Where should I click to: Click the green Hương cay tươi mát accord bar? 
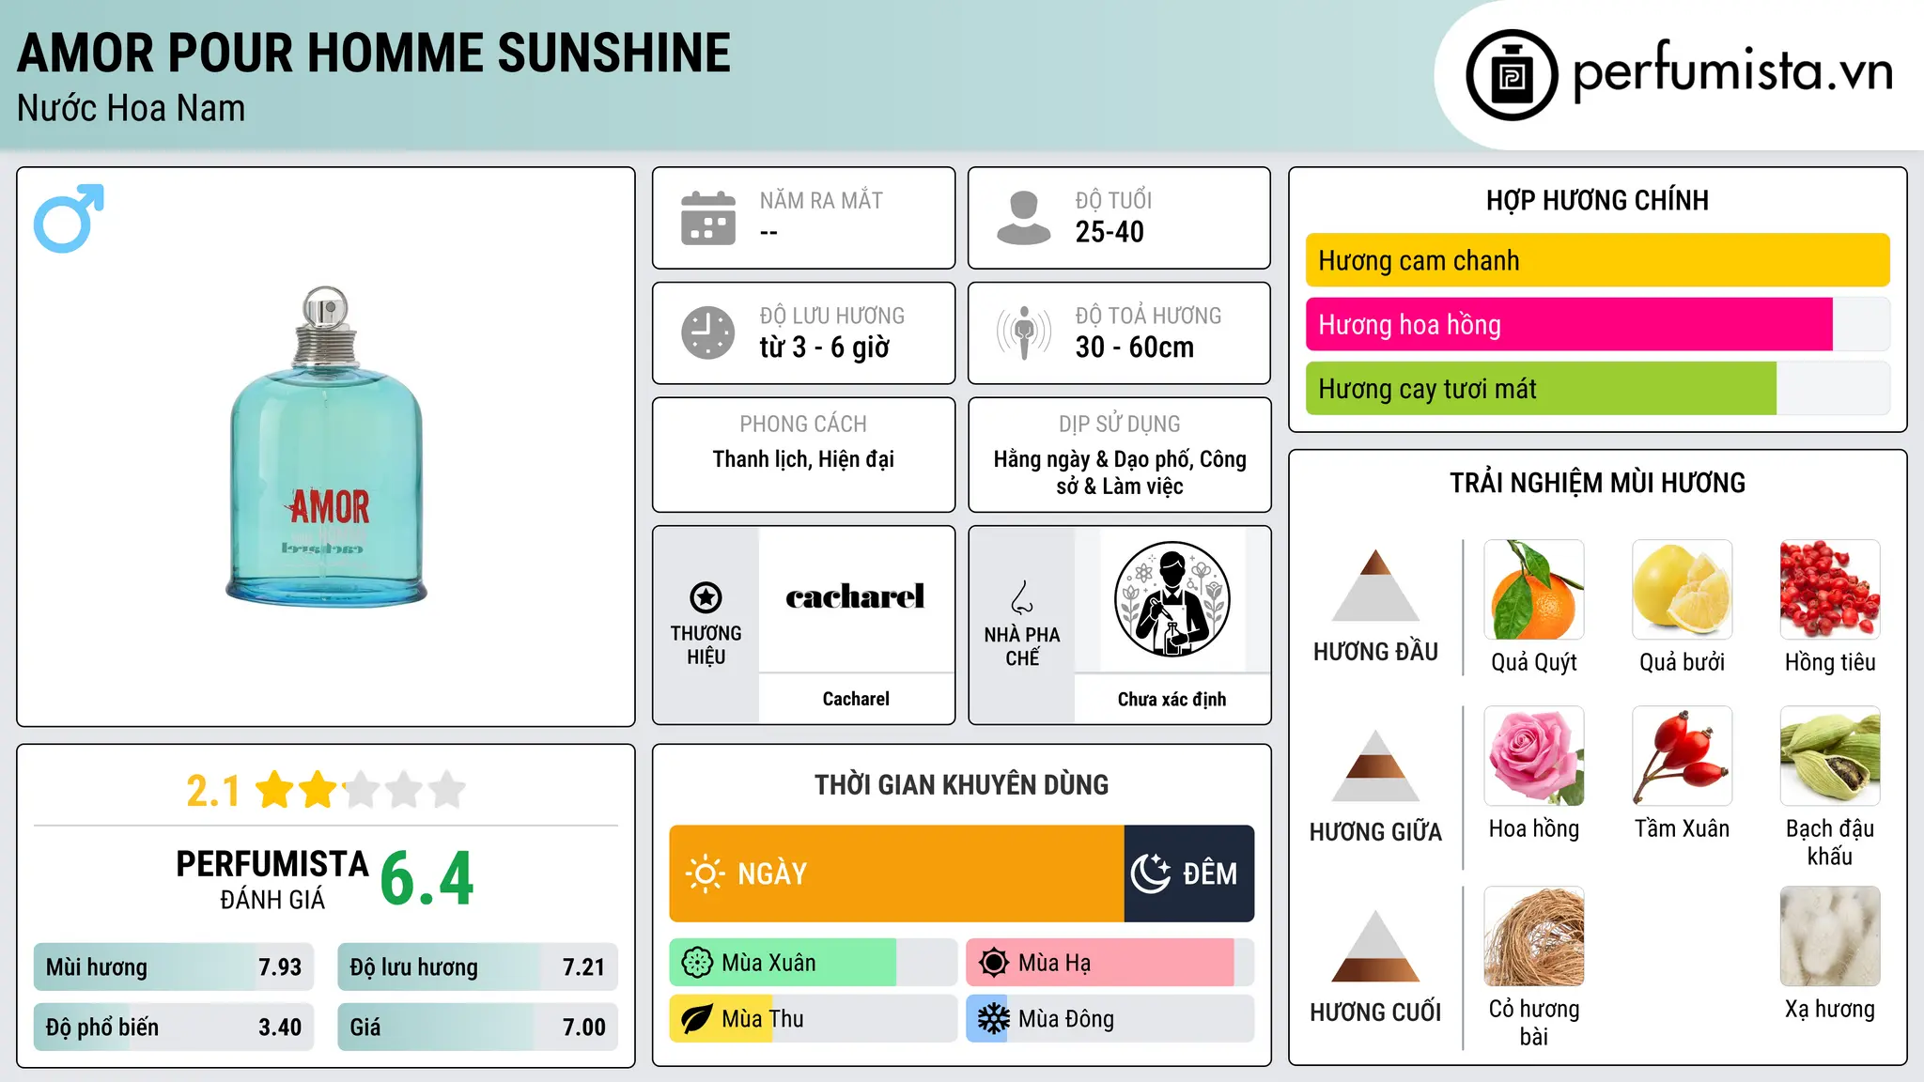click(x=1541, y=388)
